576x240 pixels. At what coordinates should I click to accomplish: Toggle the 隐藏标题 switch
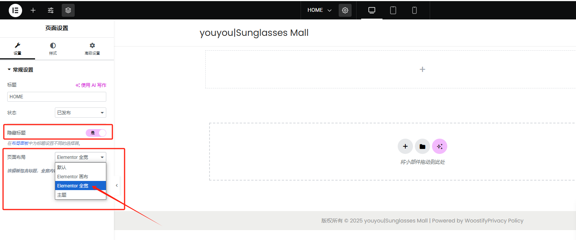[x=96, y=133]
